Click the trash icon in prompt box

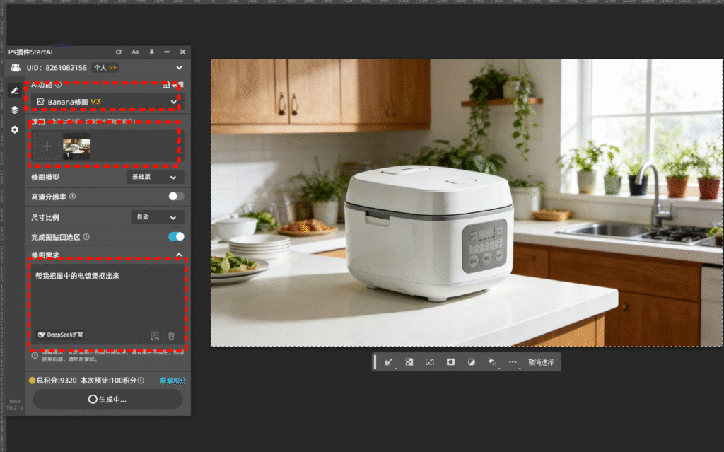click(x=171, y=335)
